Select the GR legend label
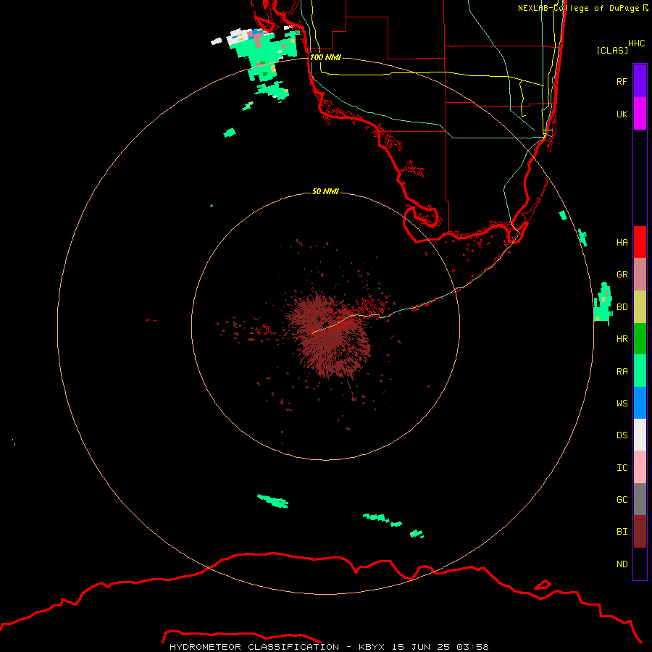Image resolution: width=652 pixels, height=652 pixels. click(622, 275)
